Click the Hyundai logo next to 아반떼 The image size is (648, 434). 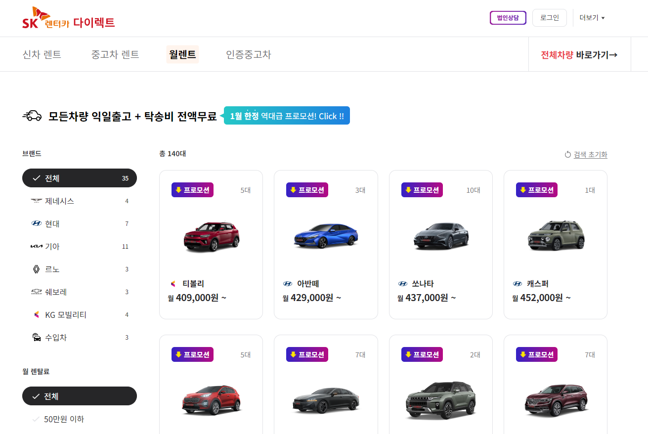[x=288, y=284]
